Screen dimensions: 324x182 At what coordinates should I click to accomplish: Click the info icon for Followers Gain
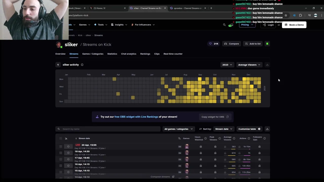[265, 138]
